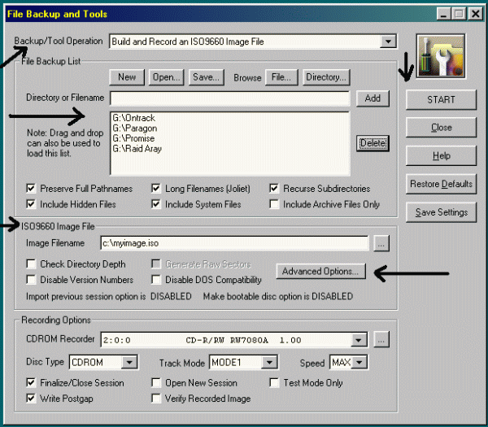The image size is (488, 427).
Task: Open the CDROM Recorder dropdown
Action: (x=359, y=340)
